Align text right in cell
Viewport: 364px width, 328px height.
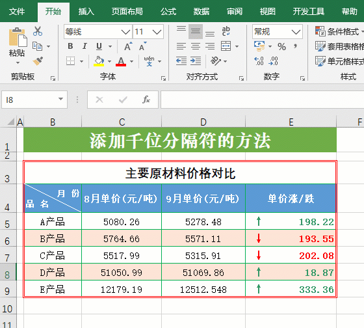(x=210, y=46)
